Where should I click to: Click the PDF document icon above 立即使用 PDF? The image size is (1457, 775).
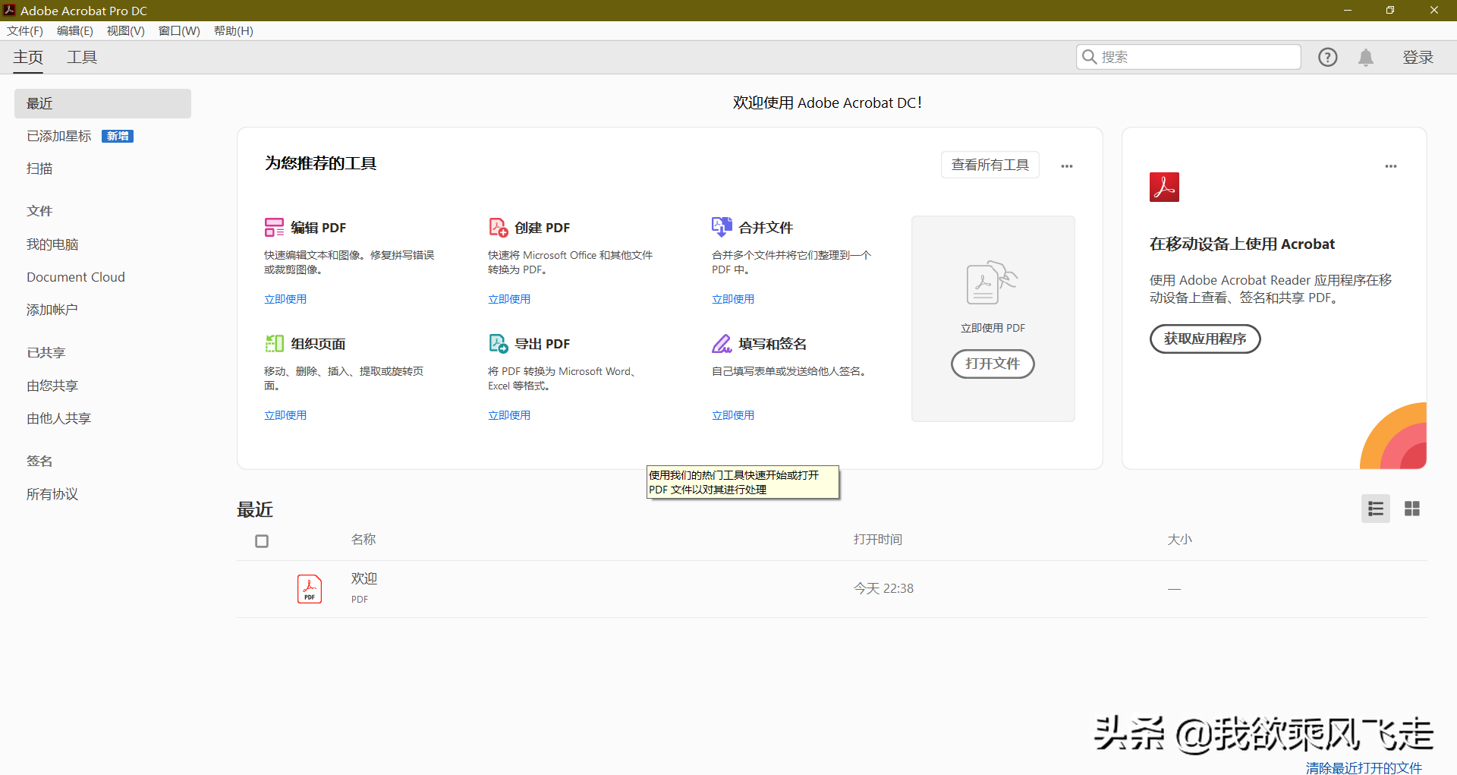point(992,282)
